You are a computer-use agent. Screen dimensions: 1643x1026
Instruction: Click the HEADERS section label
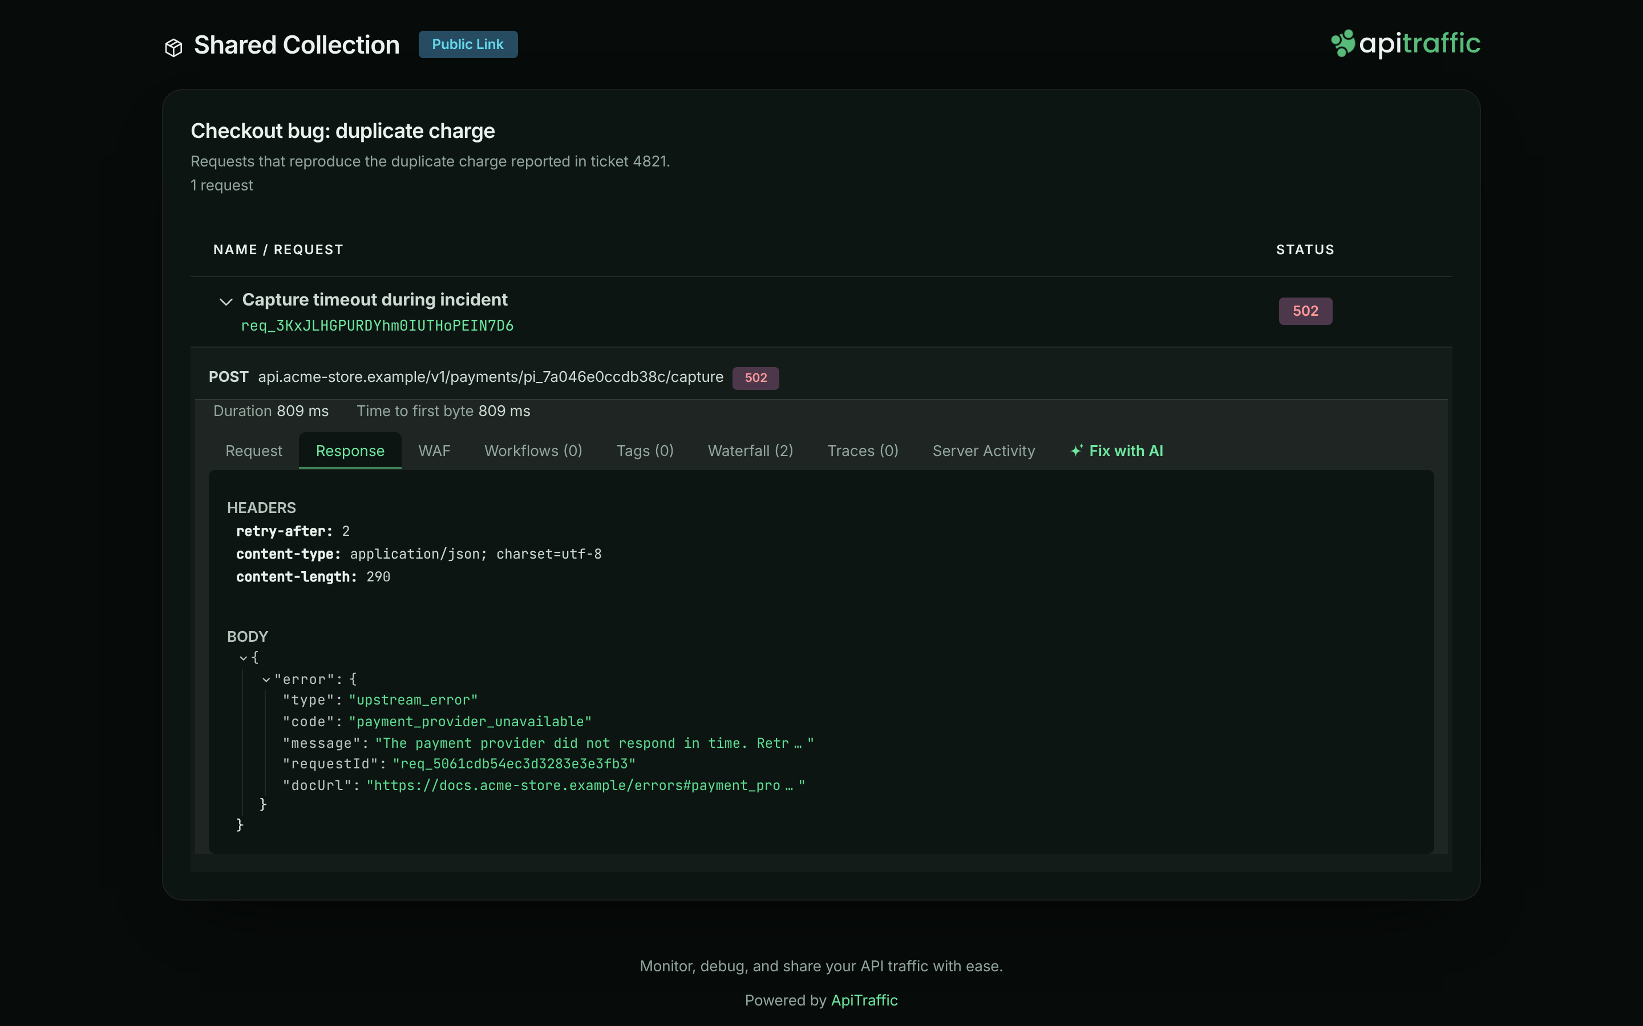tap(261, 507)
